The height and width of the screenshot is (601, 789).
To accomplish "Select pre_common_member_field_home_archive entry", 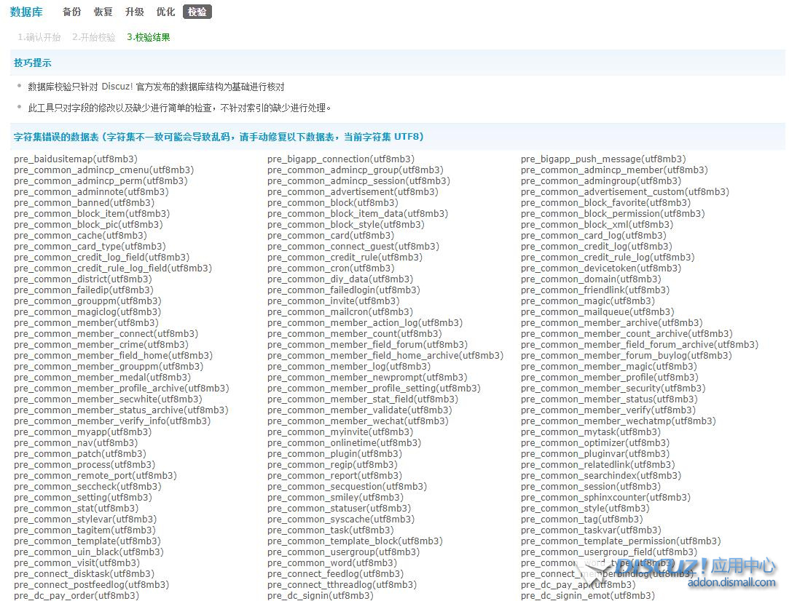I will click(x=385, y=356).
